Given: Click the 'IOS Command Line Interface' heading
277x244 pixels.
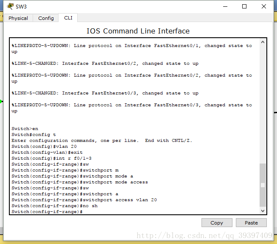Looking at the screenshot, I should tap(138, 31).
